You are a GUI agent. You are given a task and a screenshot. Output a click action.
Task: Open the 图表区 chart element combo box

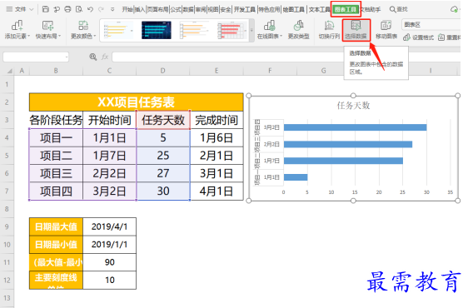431,25
